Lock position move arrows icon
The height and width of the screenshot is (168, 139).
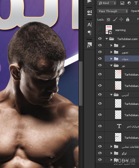121,19
